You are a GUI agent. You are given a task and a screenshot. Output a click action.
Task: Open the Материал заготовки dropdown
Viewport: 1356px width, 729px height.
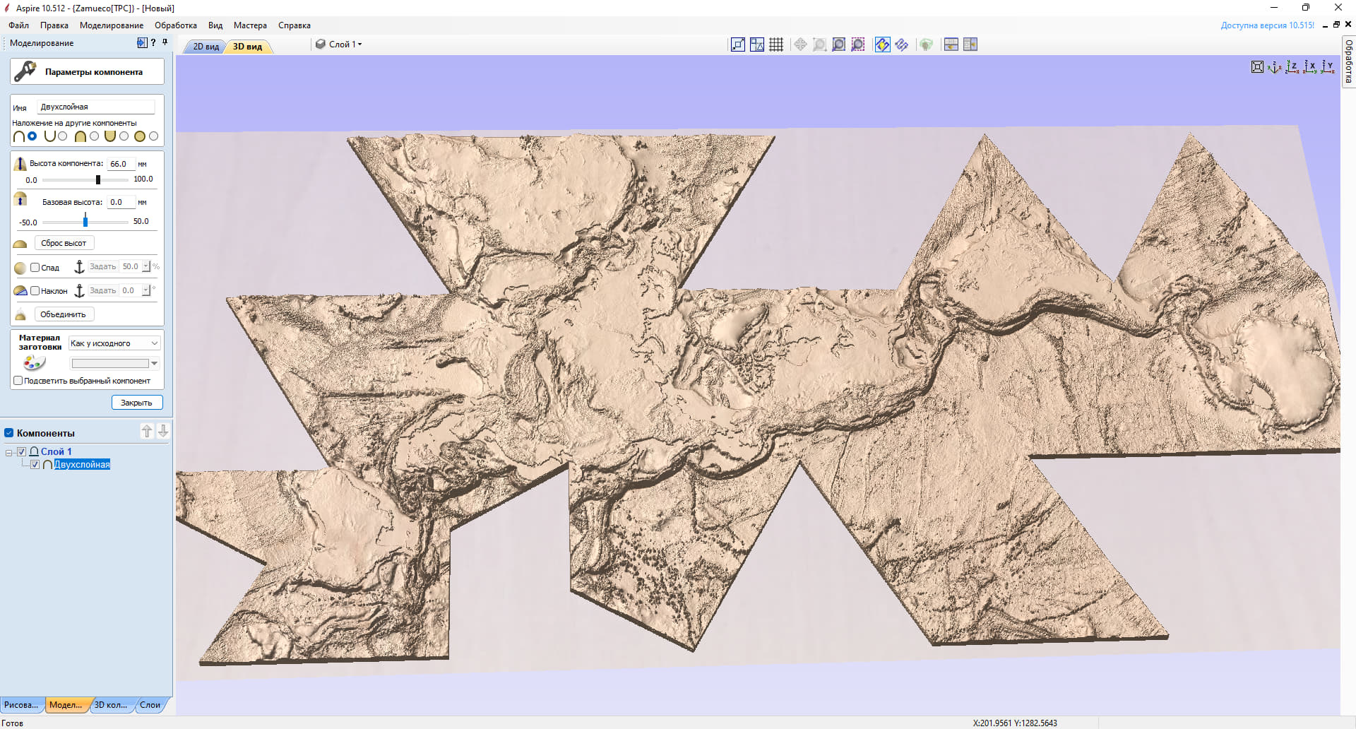pos(115,343)
